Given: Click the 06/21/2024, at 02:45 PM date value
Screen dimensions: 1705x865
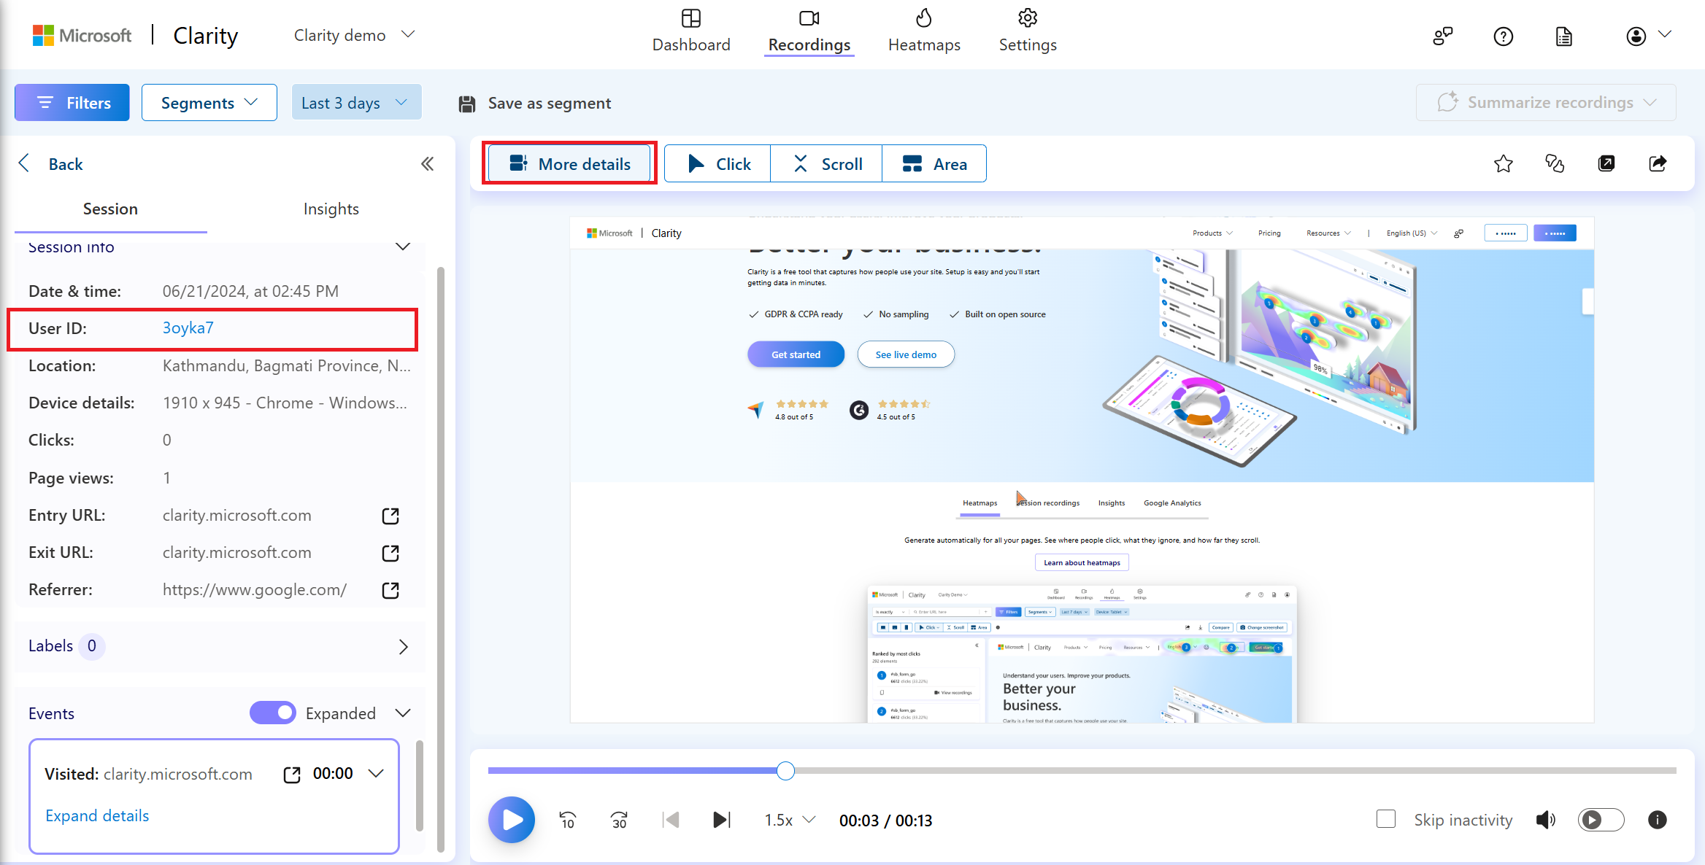Looking at the screenshot, I should point(250,291).
